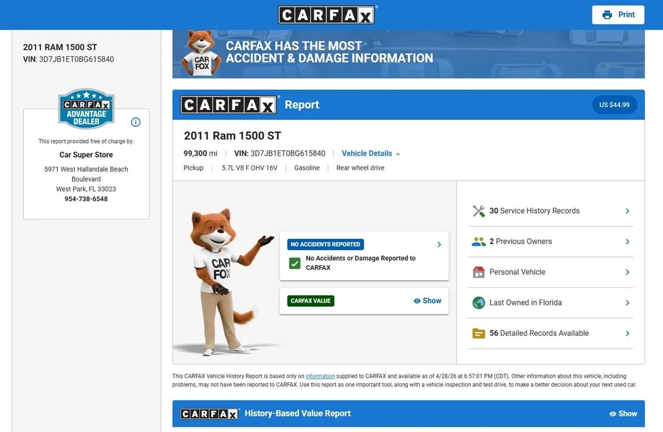Follow the 'information' hyperlink in disclaimer
Viewport: 663px width, 432px height.
[x=320, y=376]
